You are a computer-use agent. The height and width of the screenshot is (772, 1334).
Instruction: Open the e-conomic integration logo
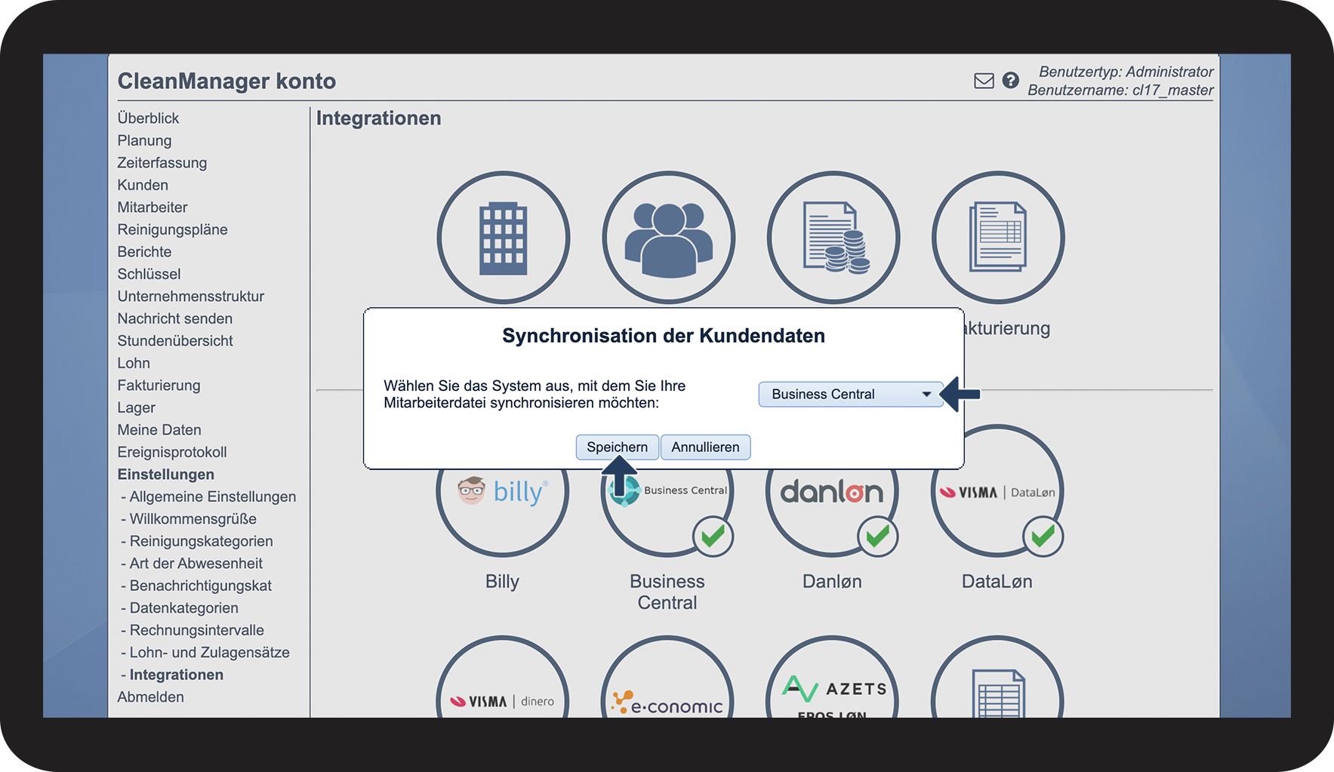coord(667,702)
